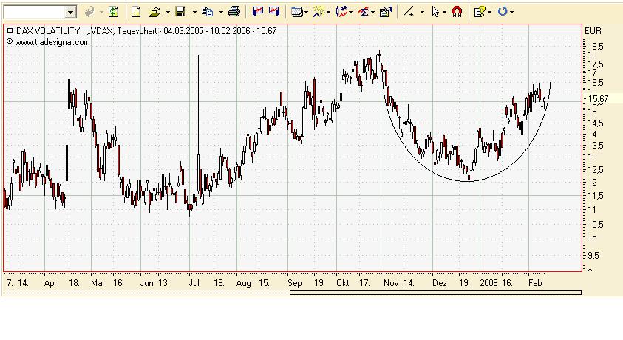The image size is (623, 340).
Task: Print the chart with printer icon
Action: click(x=234, y=12)
